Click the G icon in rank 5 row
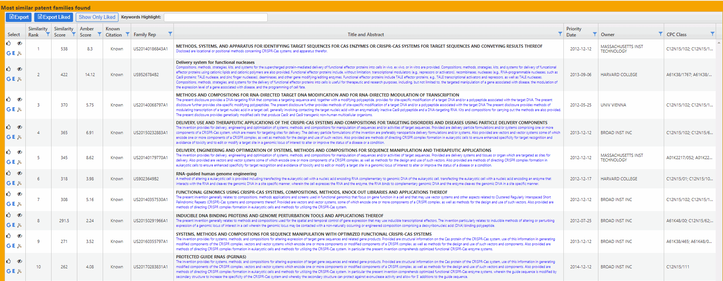723x281 pixels. tap(8, 162)
